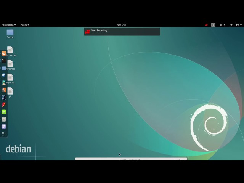This screenshot has height=183, width=244.
Task: Open the fluxion folder
Action: 10,34
